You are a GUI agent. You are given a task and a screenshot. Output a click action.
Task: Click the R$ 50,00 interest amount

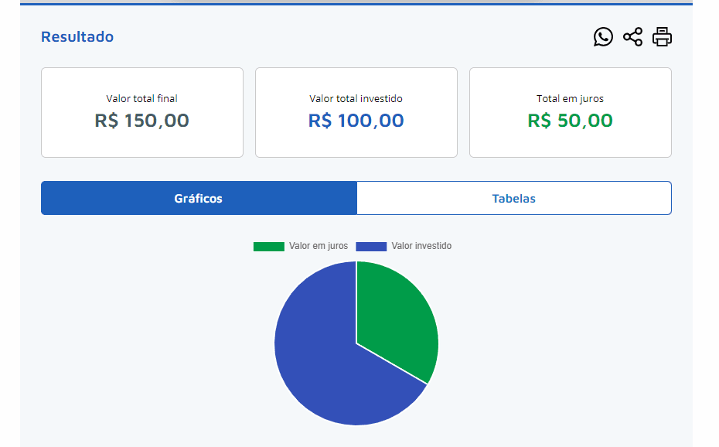pyautogui.click(x=571, y=121)
